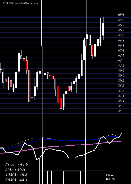
Task: Click the 40.6 price axis label
Action: (x=121, y=71)
